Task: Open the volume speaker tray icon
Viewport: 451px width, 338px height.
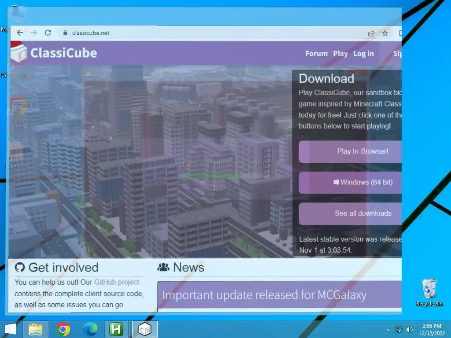Action: point(409,330)
